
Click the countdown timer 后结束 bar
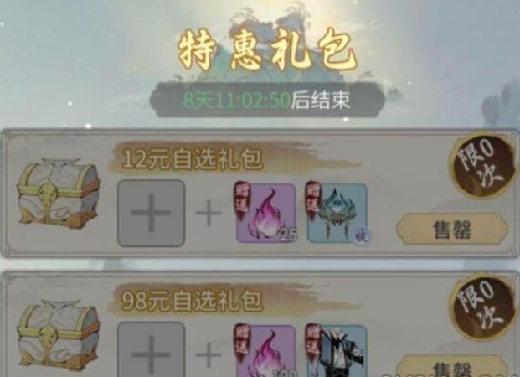point(267,100)
